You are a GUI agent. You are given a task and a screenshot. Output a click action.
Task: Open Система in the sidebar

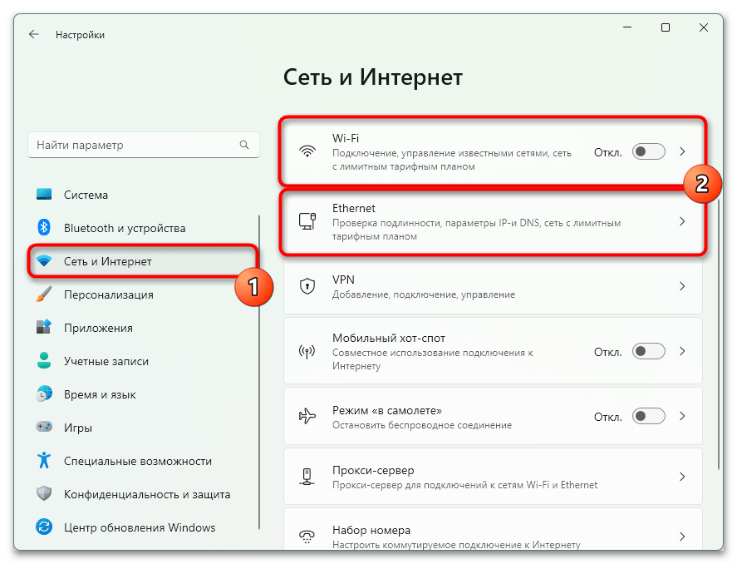142,195
